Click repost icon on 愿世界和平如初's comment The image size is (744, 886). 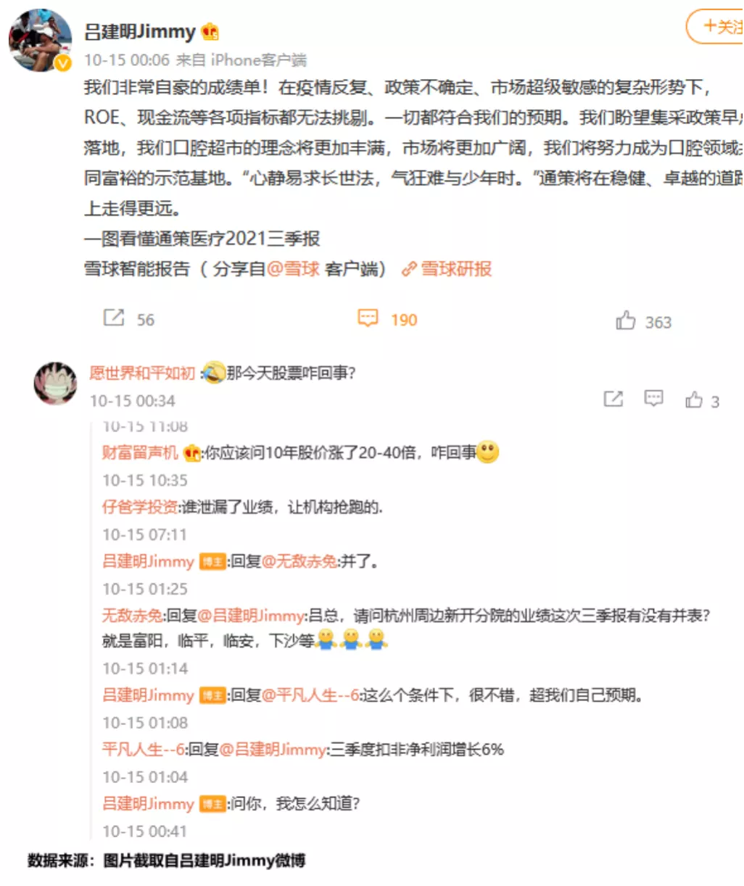click(x=613, y=399)
